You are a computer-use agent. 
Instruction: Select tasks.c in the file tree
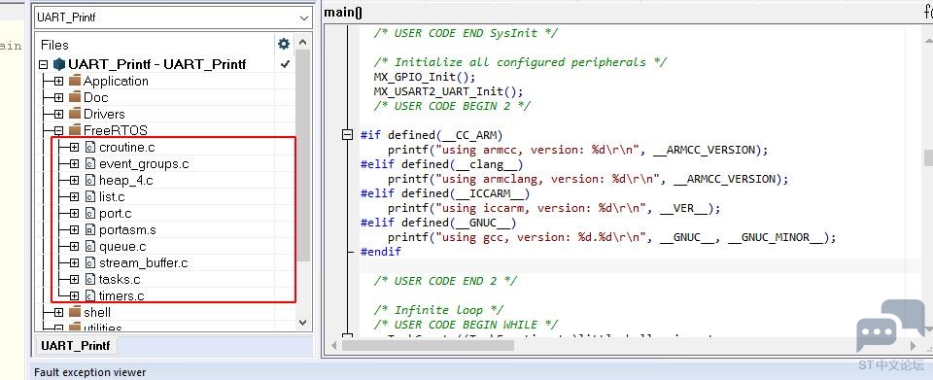point(120,279)
